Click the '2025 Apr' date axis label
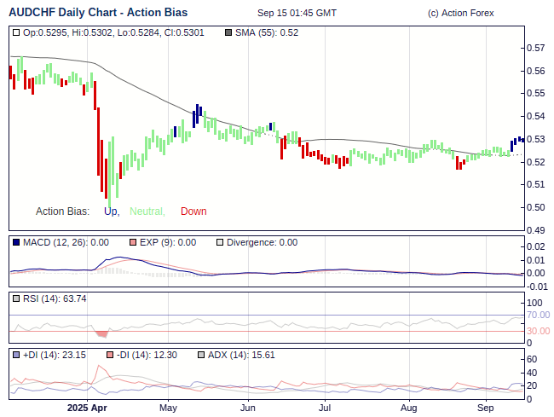554x417 pixels. 87,408
